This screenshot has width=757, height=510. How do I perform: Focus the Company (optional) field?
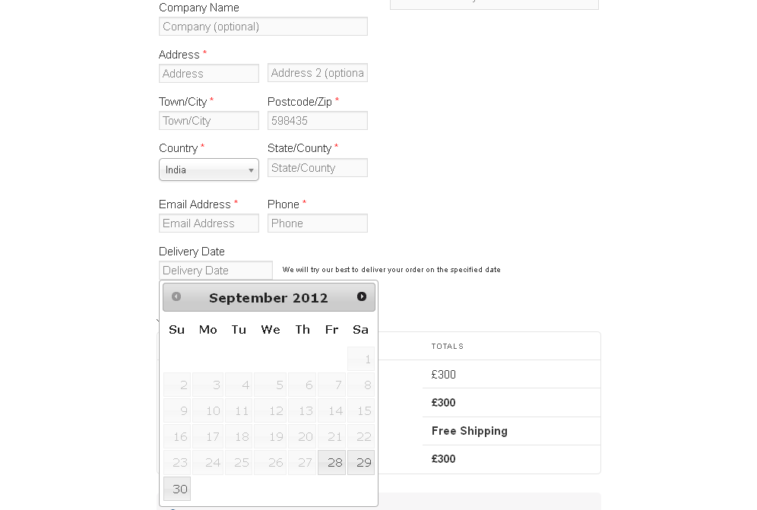click(263, 27)
